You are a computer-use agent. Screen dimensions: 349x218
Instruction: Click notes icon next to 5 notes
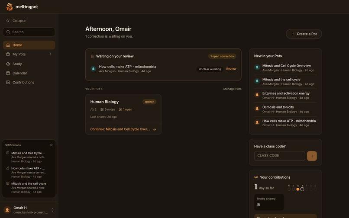(102, 109)
